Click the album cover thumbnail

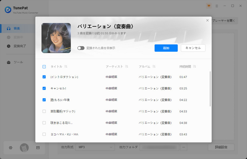point(56,38)
